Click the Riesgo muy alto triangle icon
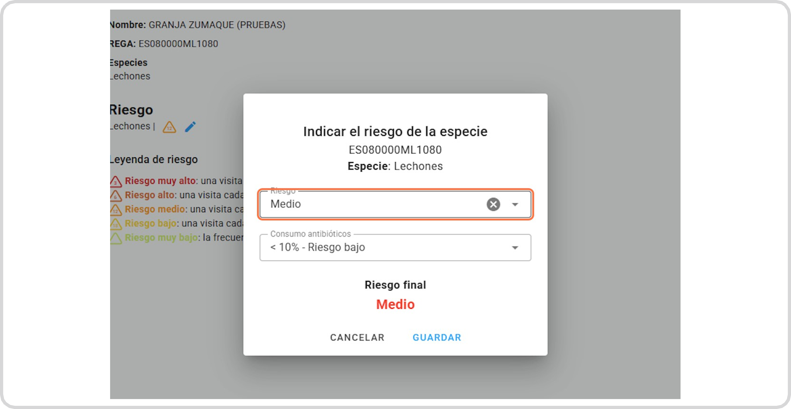791x409 pixels. 116,181
